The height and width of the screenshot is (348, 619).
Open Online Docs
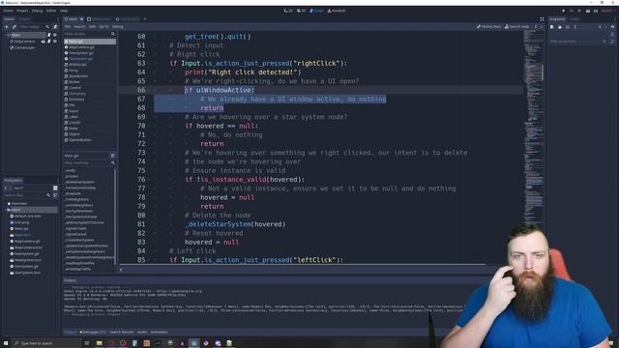click(x=488, y=27)
